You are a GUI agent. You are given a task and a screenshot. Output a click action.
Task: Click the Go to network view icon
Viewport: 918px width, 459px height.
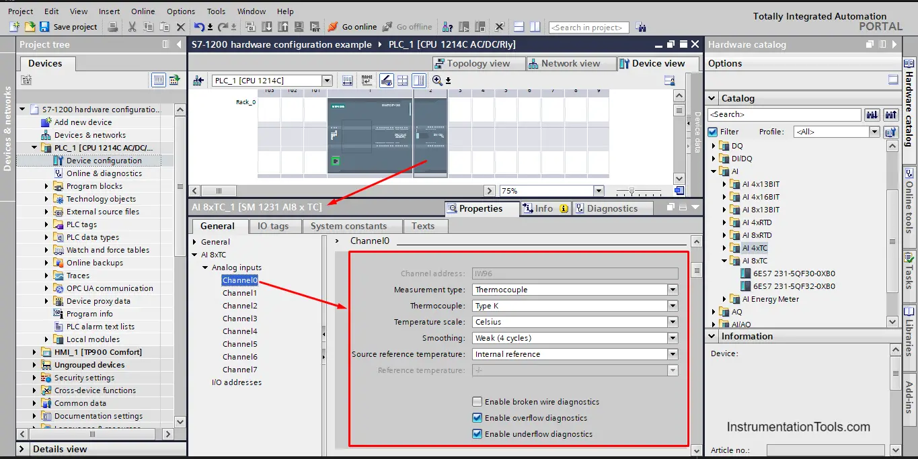coord(198,81)
